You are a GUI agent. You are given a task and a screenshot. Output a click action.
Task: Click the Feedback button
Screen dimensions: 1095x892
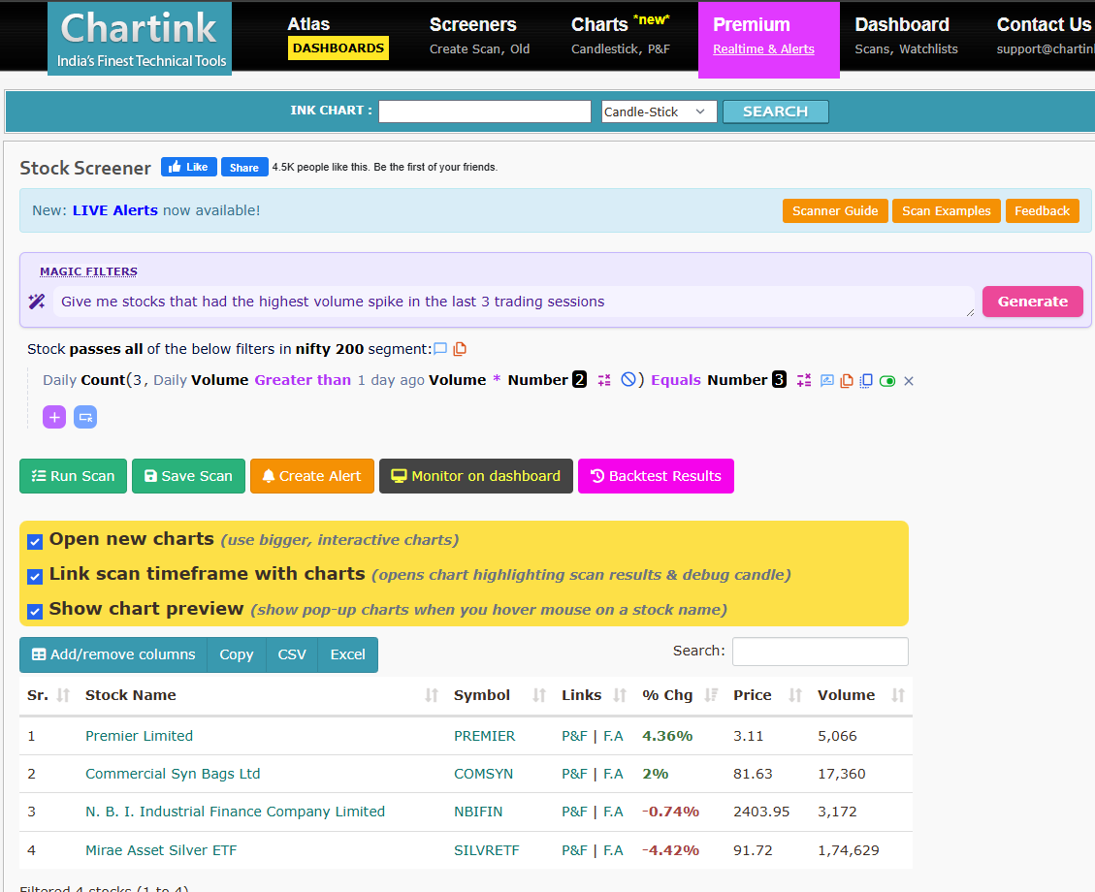1042,210
